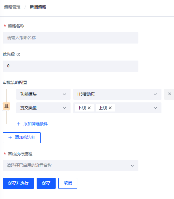Click the 新增策略 breadcrumb item
This screenshot has width=174, height=199.
coord(38,7)
